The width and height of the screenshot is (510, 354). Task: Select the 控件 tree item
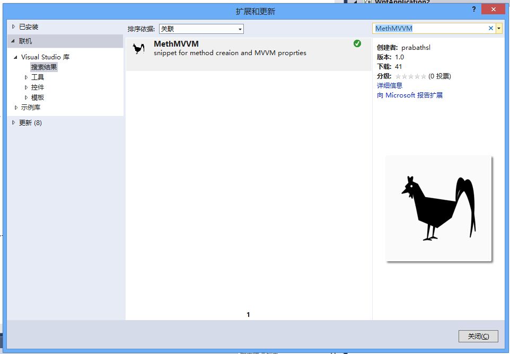pos(38,87)
